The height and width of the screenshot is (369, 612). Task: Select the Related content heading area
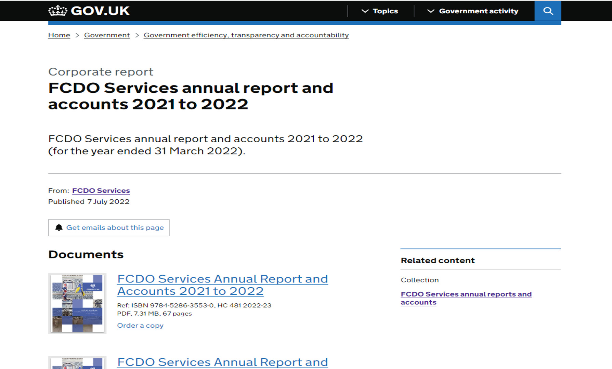438,260
